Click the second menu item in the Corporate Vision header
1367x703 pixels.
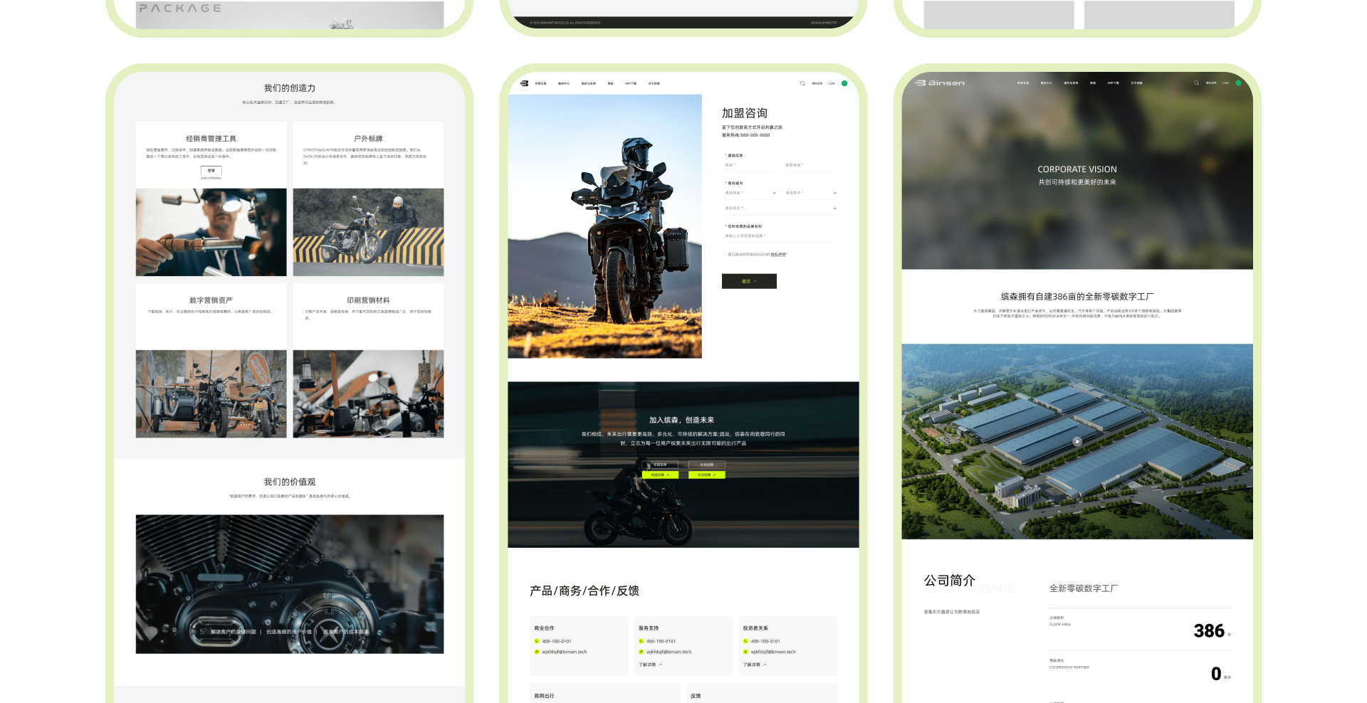pos(1046,83)
